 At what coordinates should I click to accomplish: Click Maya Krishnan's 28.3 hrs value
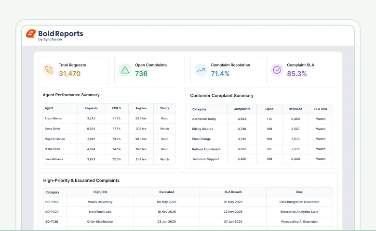coord(141,139)
